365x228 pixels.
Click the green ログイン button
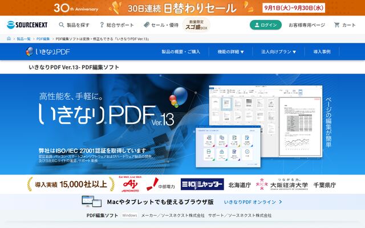[x=266, y=25]
